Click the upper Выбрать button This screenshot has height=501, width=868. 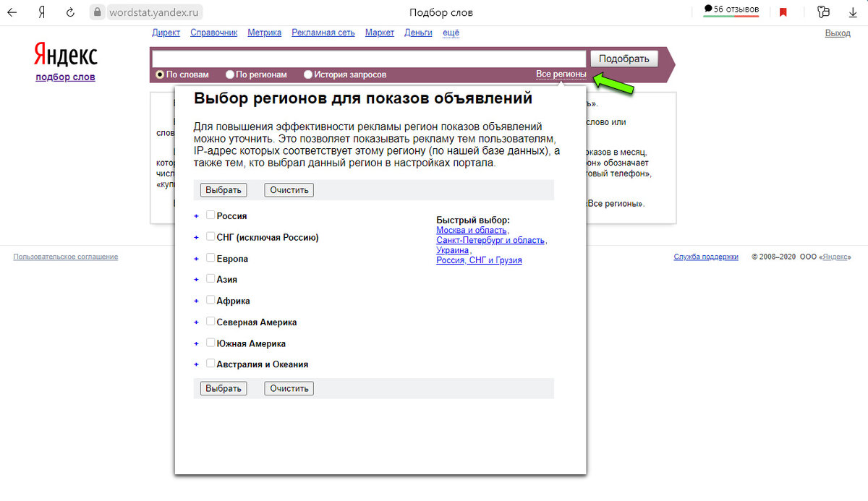[x=224, y=190]
